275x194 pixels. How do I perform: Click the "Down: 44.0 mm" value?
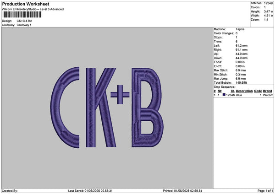[x=242, y=58]
